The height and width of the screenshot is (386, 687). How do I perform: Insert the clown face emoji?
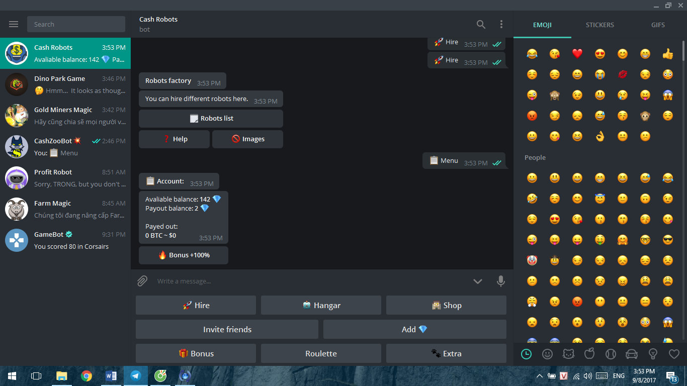532,260
